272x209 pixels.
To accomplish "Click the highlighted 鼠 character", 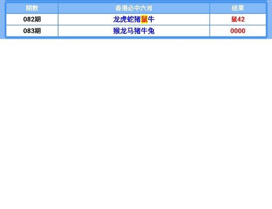I will point(144,19).
